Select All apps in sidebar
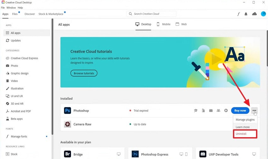Viewport: 268px width, 159px height. click(x=27, y=33)
